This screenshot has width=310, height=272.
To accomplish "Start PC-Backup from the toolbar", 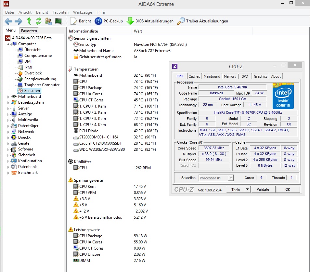I will pos(109,21).
